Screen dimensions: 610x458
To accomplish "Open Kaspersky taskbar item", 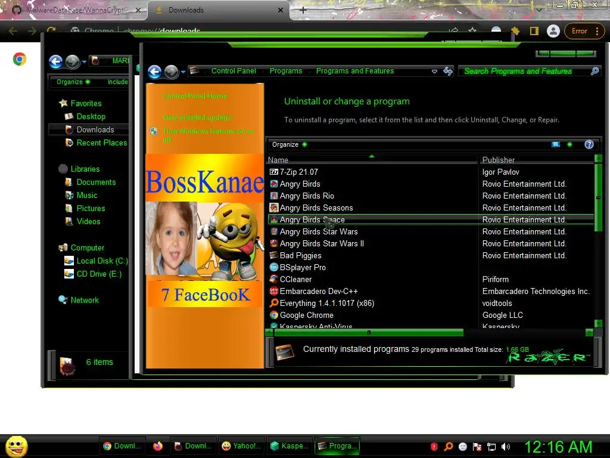I will tap(290, 446).
